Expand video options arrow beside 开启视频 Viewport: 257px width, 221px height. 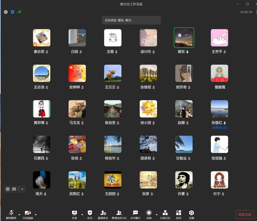tap(36, 214)
